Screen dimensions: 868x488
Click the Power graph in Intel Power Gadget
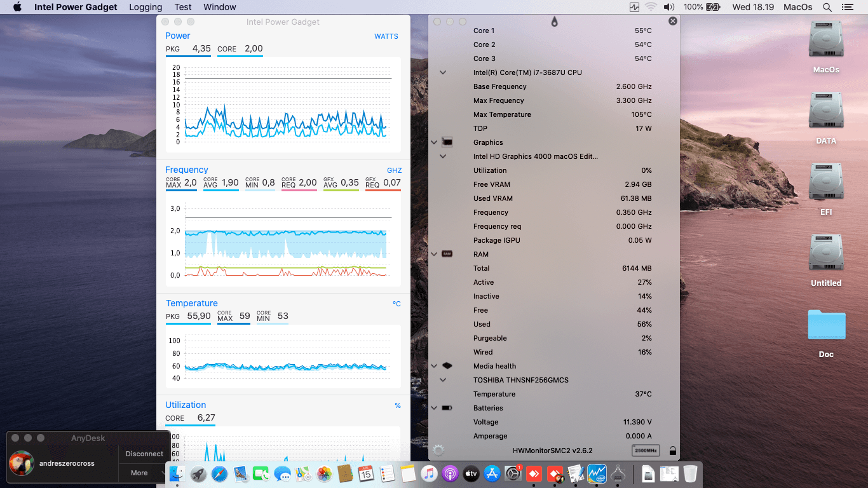tap(283, 105)
